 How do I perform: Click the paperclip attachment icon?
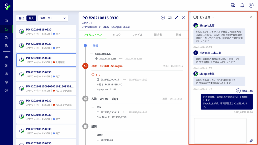point(251,140)
